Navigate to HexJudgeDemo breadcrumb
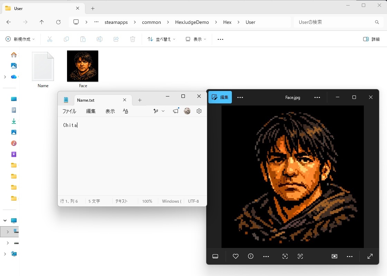The height and width of the screenshot is (276, 387). (192, 22)
